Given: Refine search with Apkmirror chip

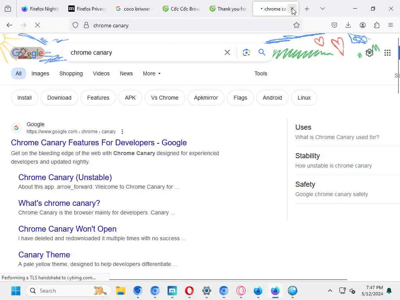Looking at the screenshot, I should point(206,98).
